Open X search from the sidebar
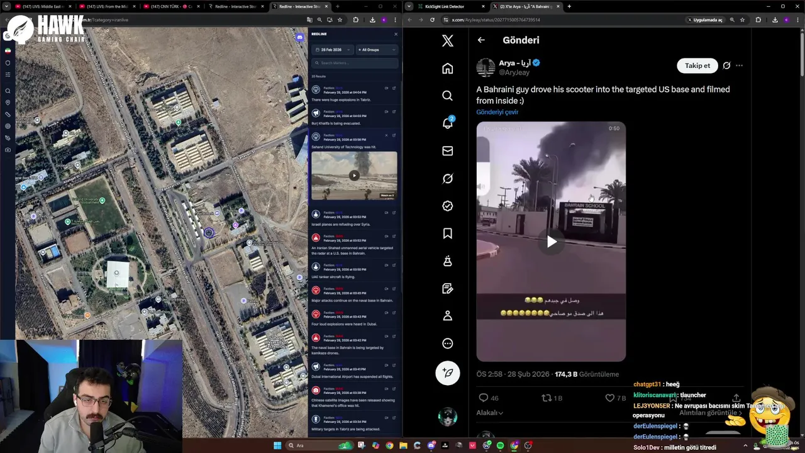 tap(447, 96)
